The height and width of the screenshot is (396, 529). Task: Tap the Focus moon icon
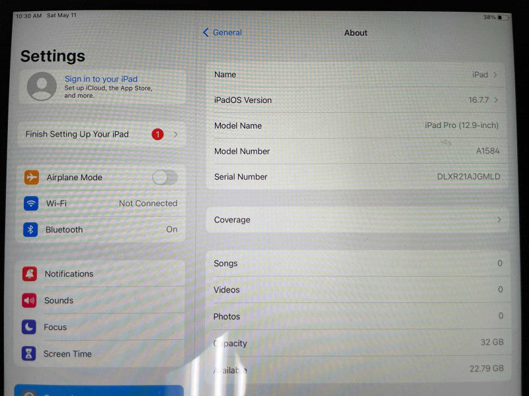point(28,327)
